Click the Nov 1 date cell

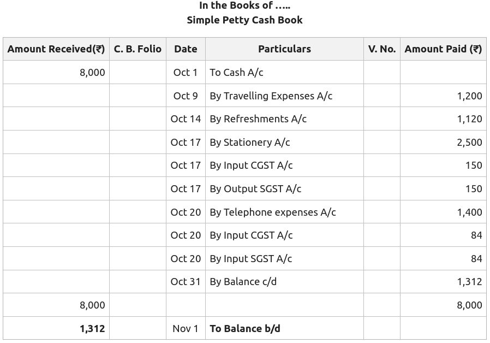coord(186,329)
